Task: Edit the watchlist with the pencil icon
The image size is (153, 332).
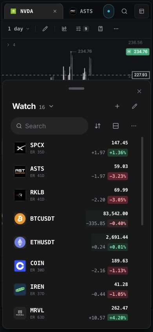Action: click(x=135, y=106)
